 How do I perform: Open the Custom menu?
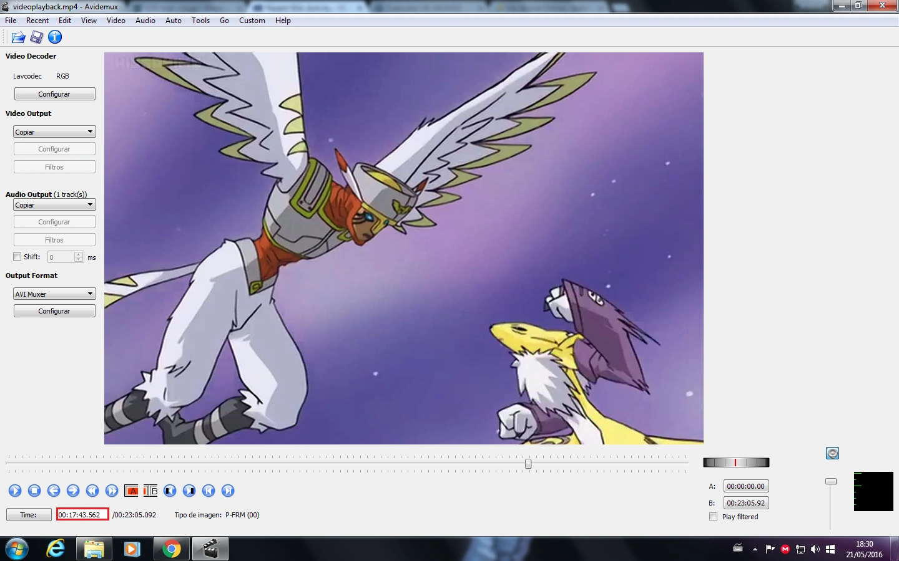(252, 21)
